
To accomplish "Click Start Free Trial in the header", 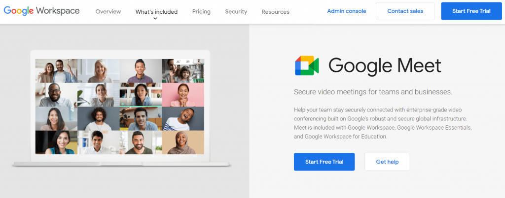I will point(471,11).
